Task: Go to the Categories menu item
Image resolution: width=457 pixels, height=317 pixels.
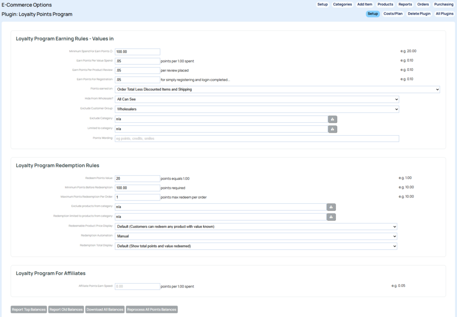Action: (x=342, y=4)
